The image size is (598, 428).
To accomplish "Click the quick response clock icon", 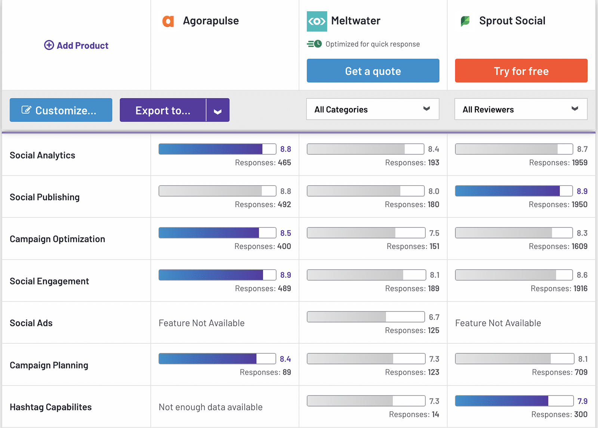I will pos(314,44).
